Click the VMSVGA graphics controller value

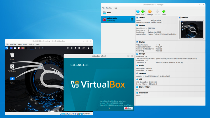[159, 47]
